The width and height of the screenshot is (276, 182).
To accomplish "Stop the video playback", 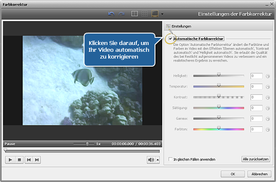I will (19, 160).
